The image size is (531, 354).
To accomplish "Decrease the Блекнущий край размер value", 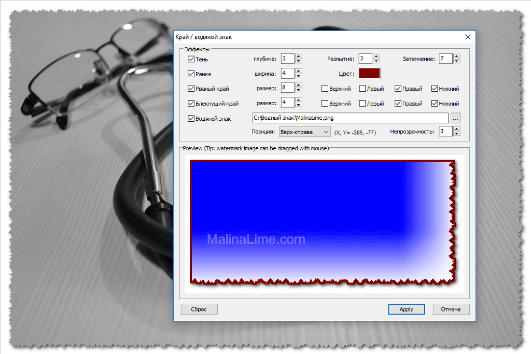I will pos(299,105).
